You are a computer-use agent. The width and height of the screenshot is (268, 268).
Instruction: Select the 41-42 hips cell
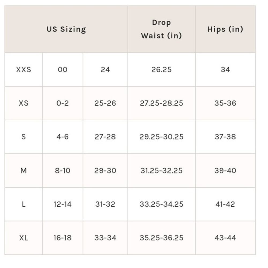click(x=225, y=204)
